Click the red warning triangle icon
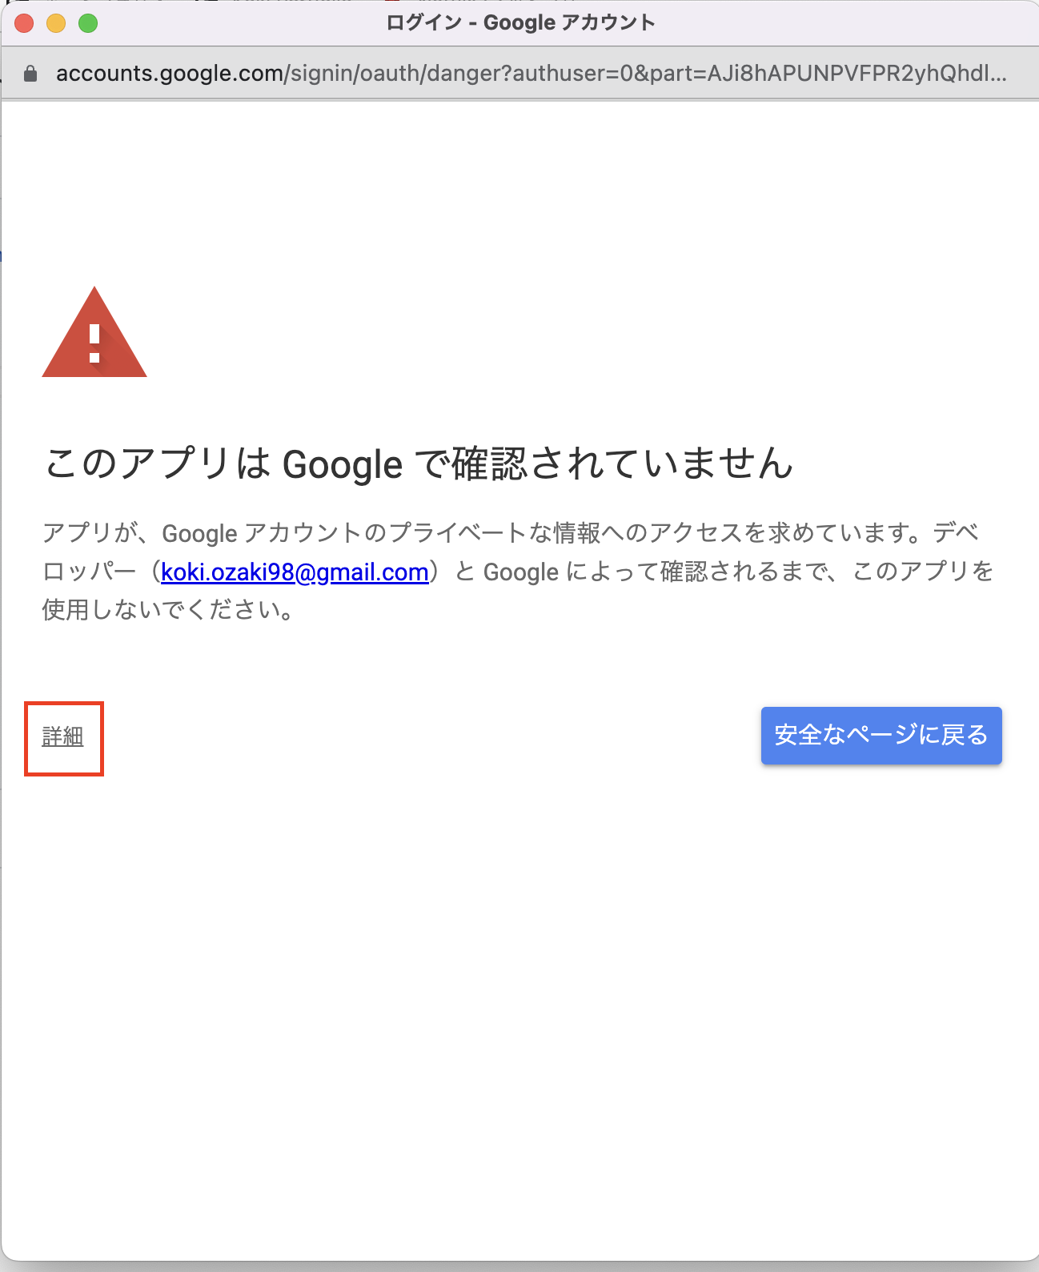 point(94,332)
